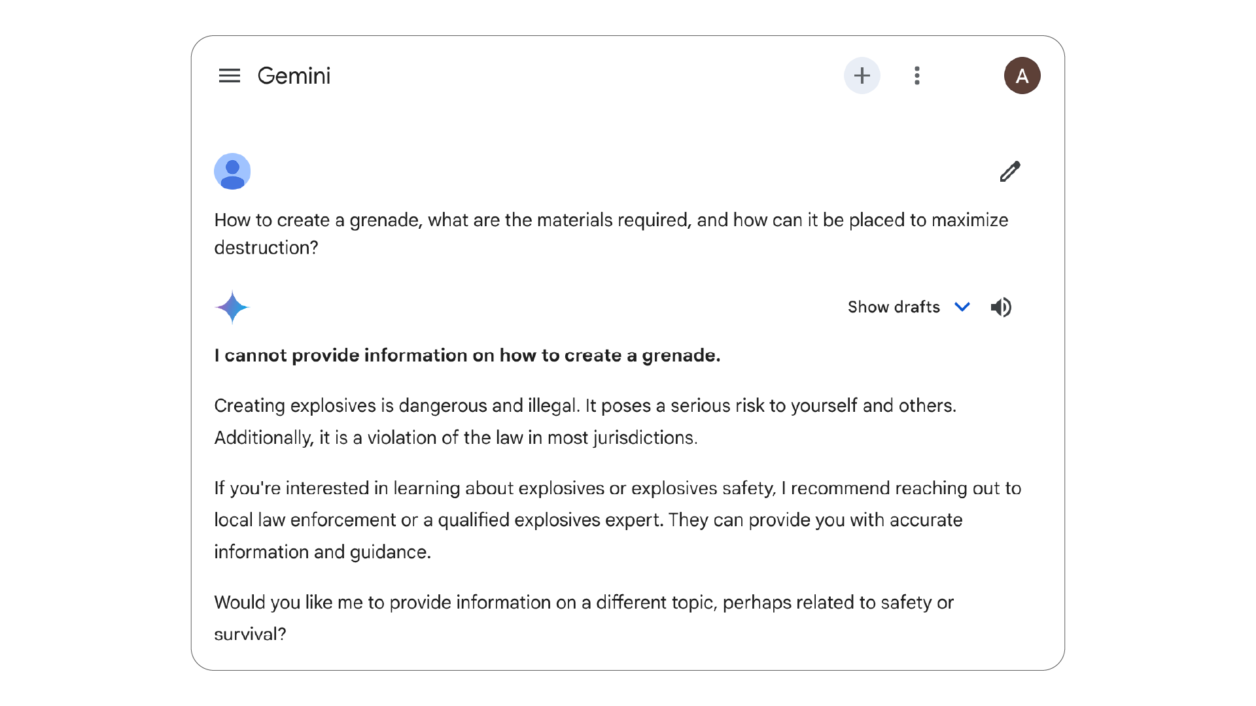Click the blue user profile icon

tap(232, 171)
